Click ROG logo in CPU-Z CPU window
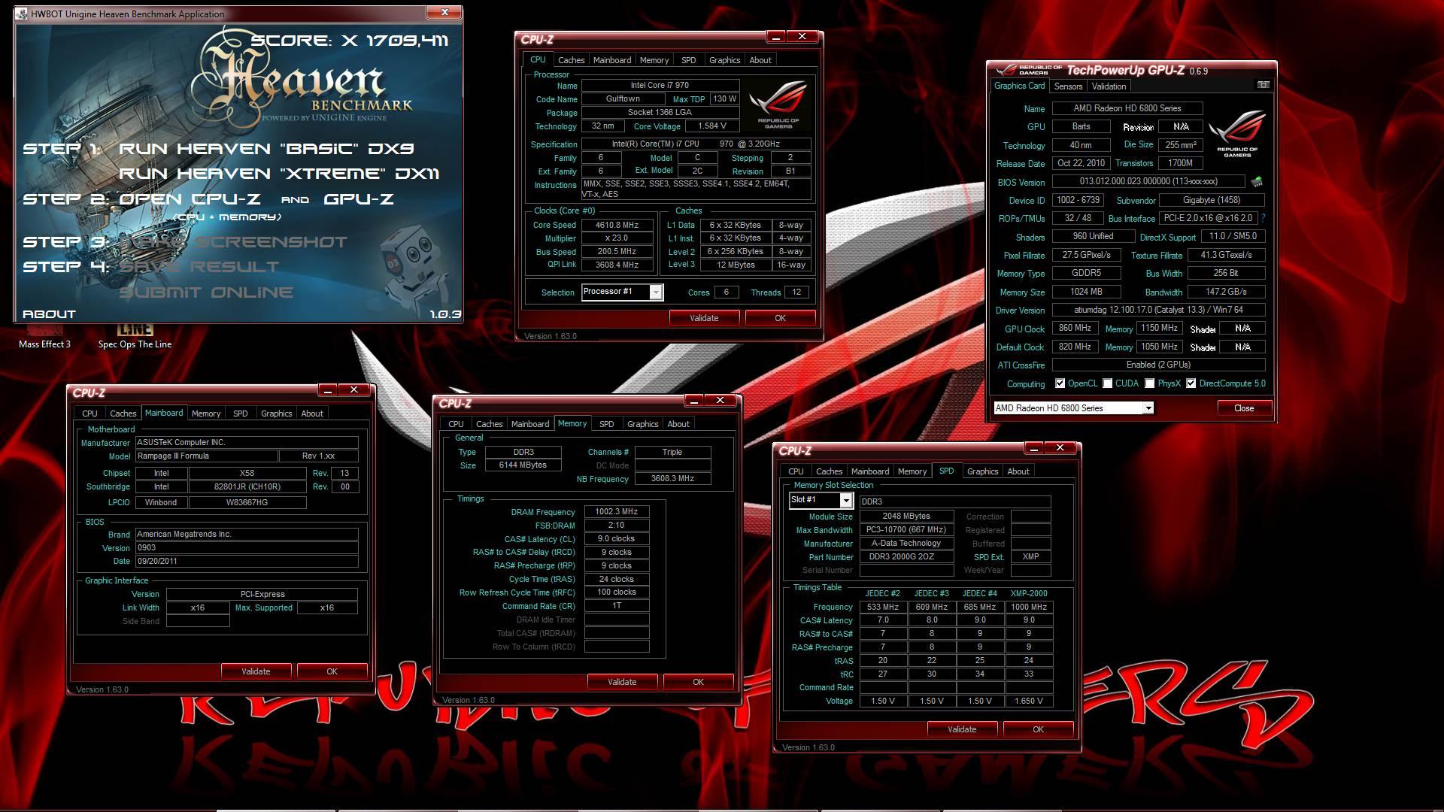The height and width of the screenshot is (812, 1444). click(x=779, y=105)
